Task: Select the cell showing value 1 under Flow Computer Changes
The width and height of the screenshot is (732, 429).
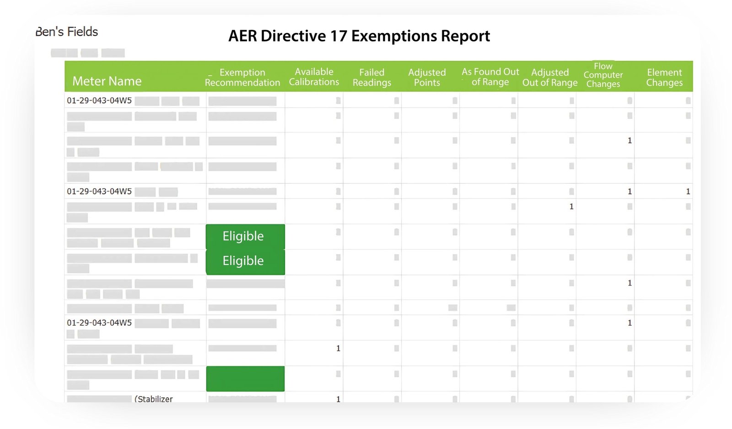Action: tap(630, 141)
